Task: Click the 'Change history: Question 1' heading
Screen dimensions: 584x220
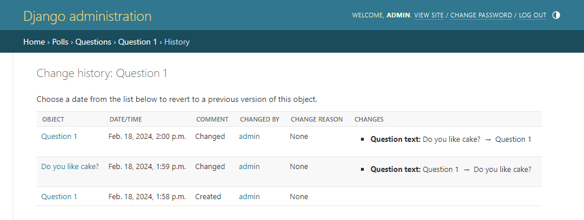Action: pos(102,74)
